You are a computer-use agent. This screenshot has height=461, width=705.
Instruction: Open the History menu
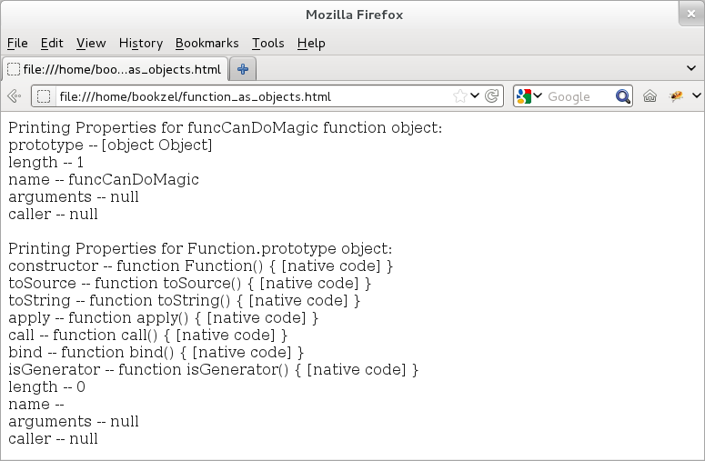[140, 43]
